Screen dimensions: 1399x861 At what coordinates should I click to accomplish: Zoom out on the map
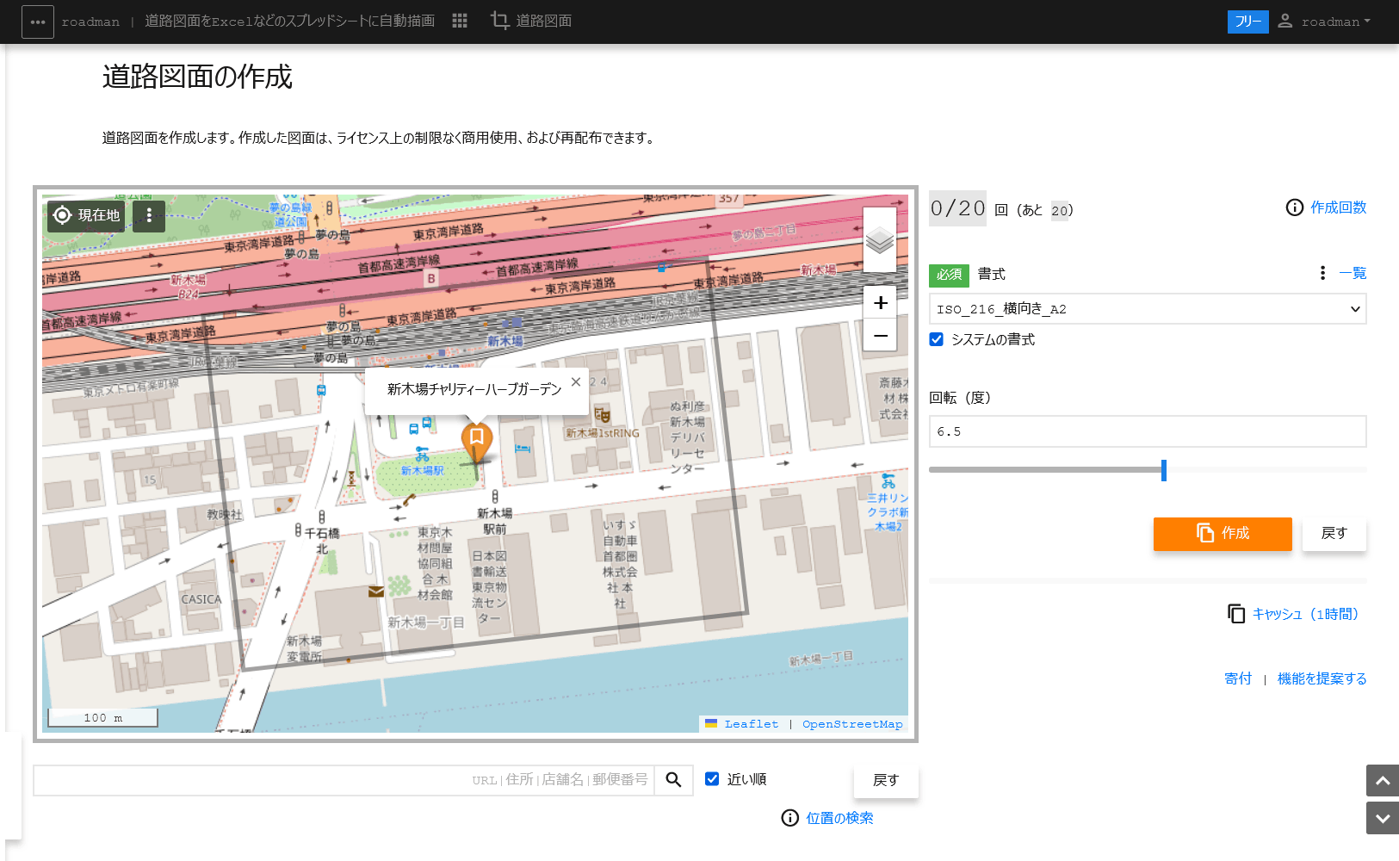(880, 335)
